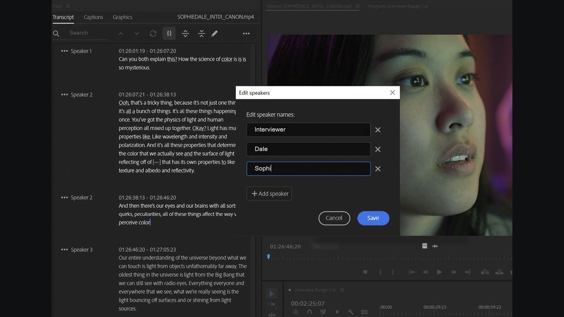564x317 pixels.
Task: Toggle the pauses brackets icon in transcript toolbar
Action: point(169,33)
